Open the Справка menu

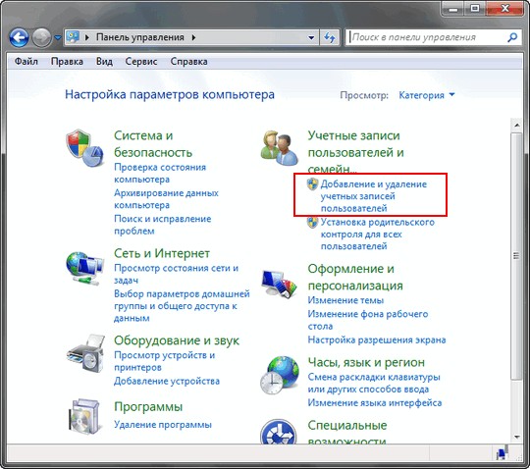coord(188,62)
